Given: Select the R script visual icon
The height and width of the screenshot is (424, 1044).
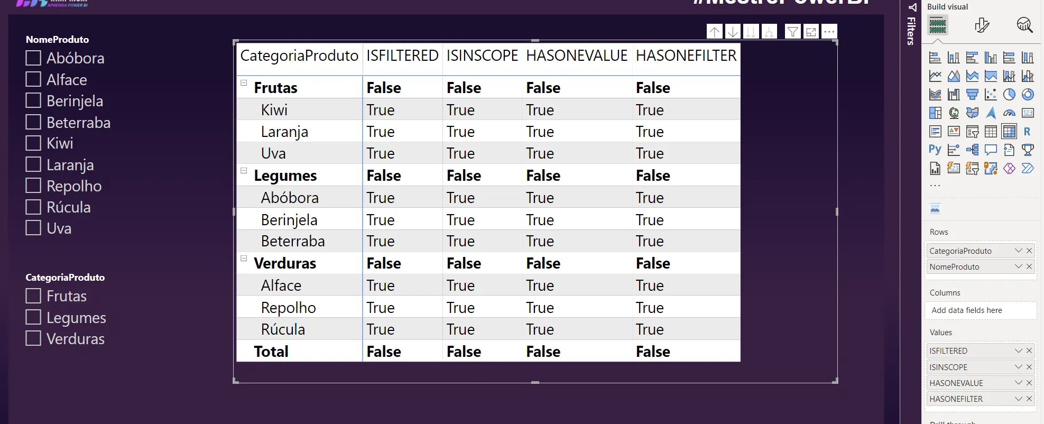Looking at the screenshot, I should [x=1027, y=132].
